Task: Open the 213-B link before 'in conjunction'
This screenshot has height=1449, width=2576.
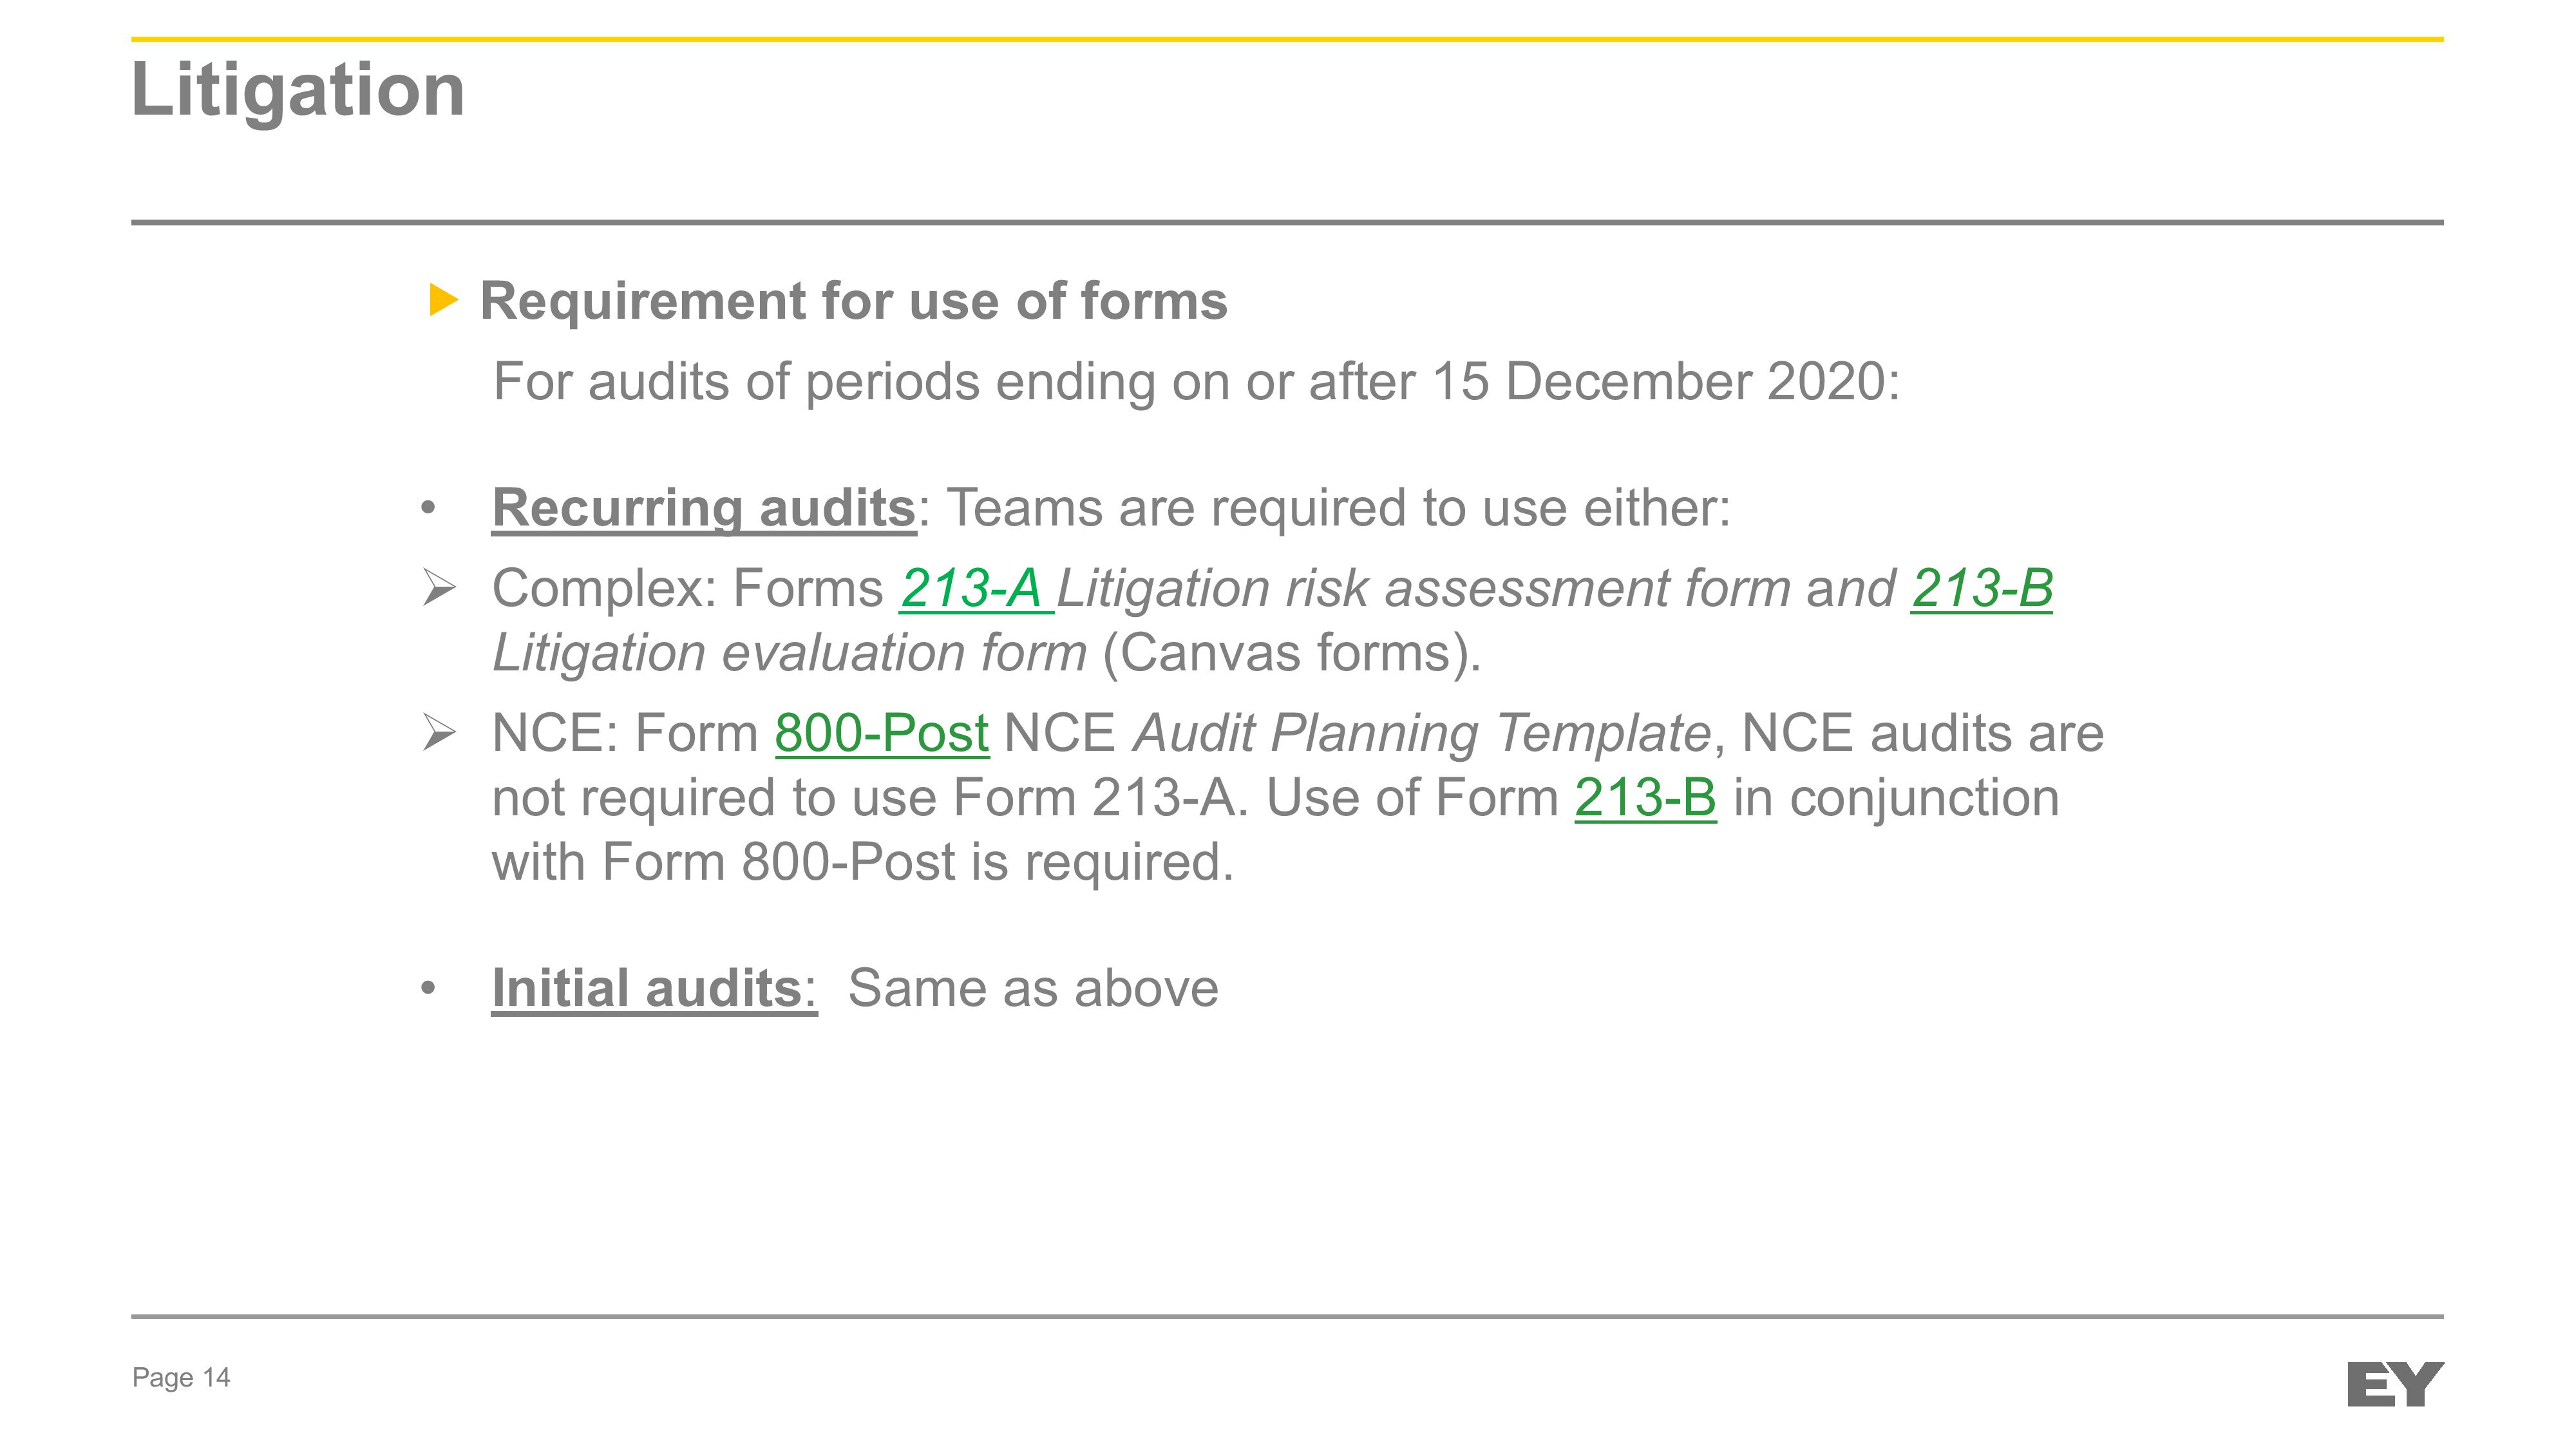Action: click(1645, 798)
